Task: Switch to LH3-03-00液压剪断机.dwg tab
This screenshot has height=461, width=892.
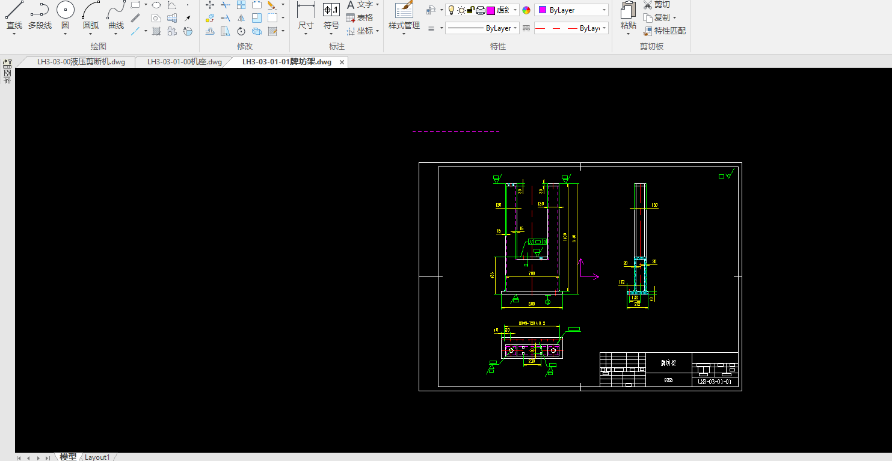Action: tap(81, 62)
